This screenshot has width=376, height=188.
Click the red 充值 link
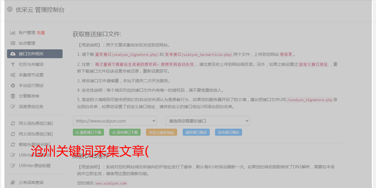41,33
